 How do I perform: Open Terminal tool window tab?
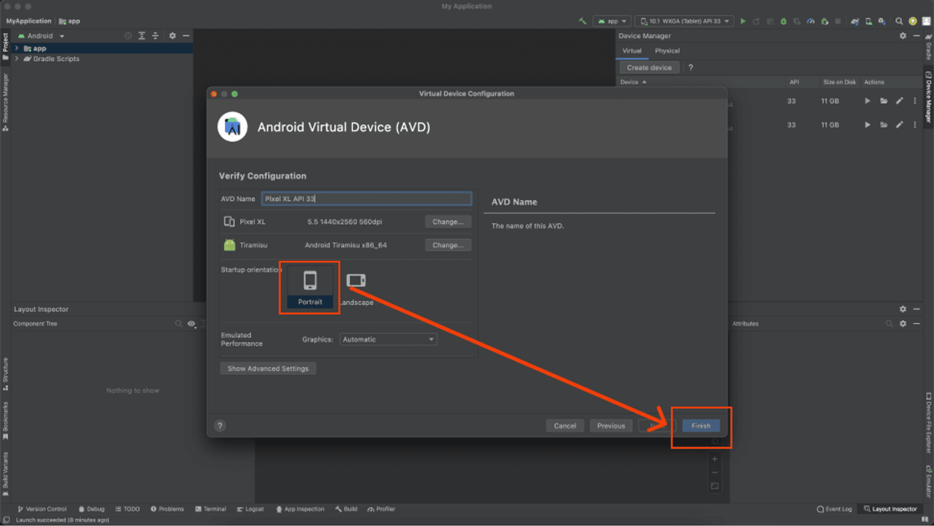click(x=211, y=509)
